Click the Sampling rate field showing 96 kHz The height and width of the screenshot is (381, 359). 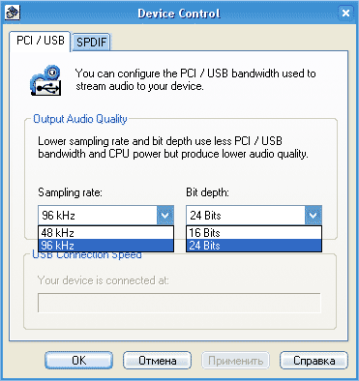(x=105, y=216)
